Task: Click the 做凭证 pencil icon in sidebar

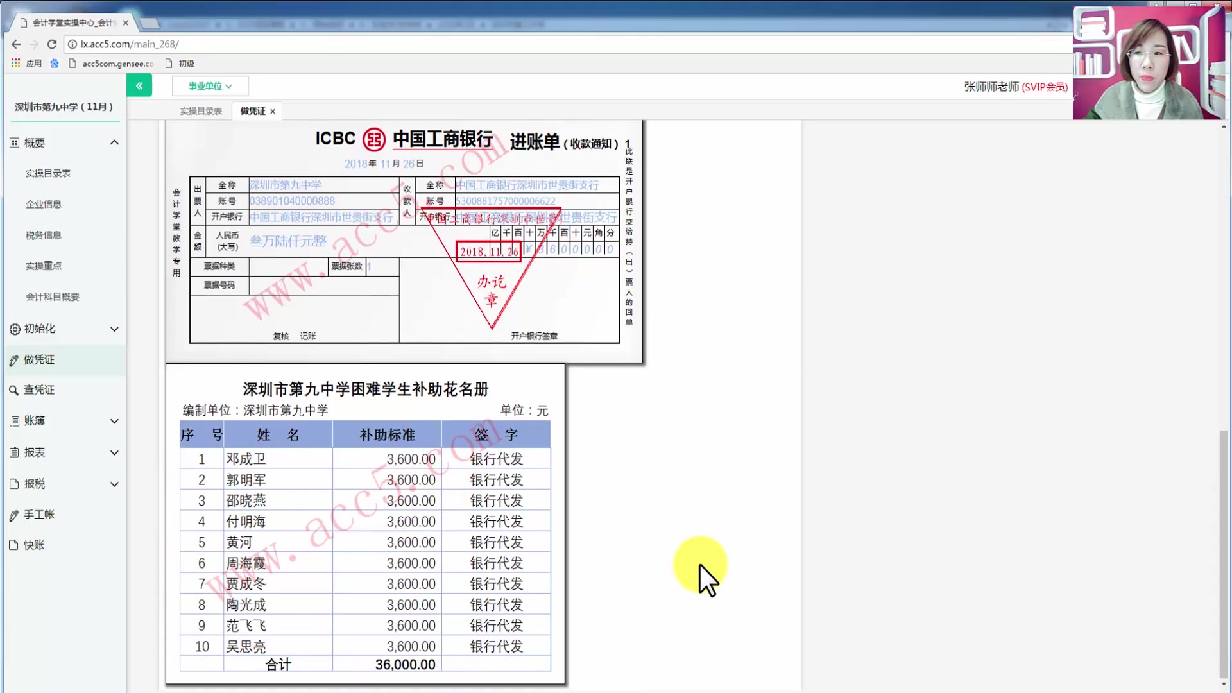Action: pyautogui.click(x=13, y=361)
